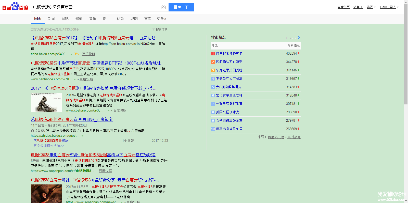408x203 pixels.
Task: Open 百度快照 for xbshare.com result
Action: pyautogui.click(x=120, y=110)
